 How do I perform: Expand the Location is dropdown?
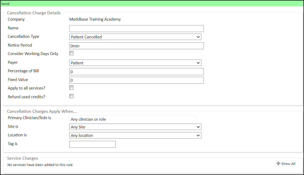coord(135,136)
